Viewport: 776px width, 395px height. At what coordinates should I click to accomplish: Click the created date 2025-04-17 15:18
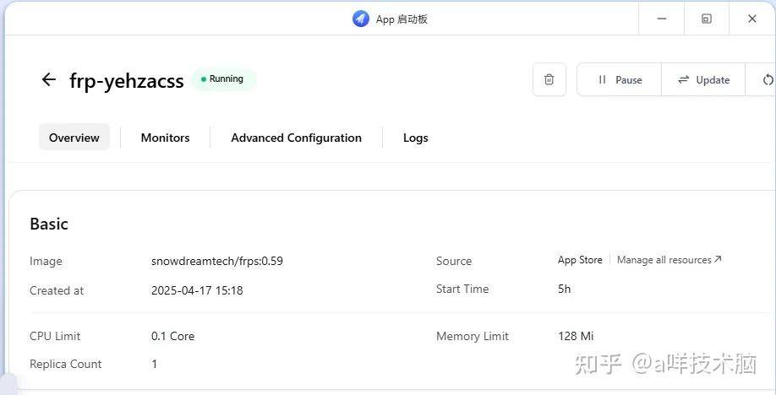(197, 290)
